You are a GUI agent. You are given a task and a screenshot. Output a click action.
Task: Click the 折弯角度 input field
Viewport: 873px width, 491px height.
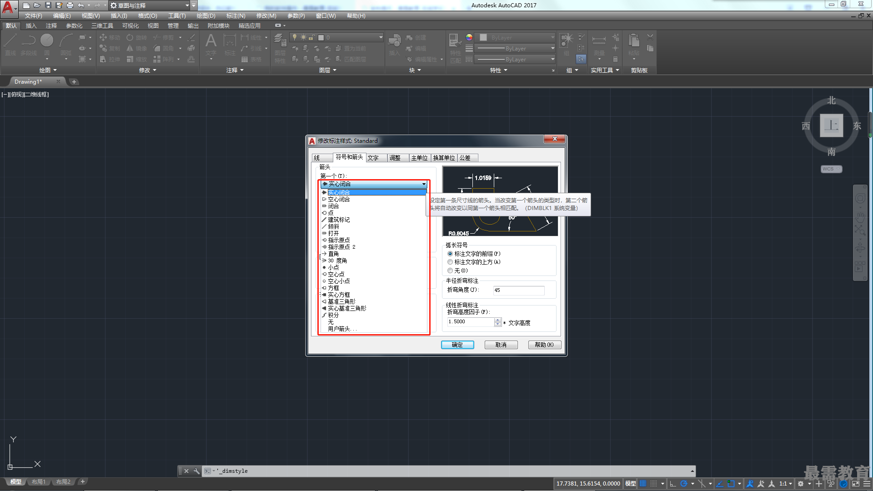point(518,290)
